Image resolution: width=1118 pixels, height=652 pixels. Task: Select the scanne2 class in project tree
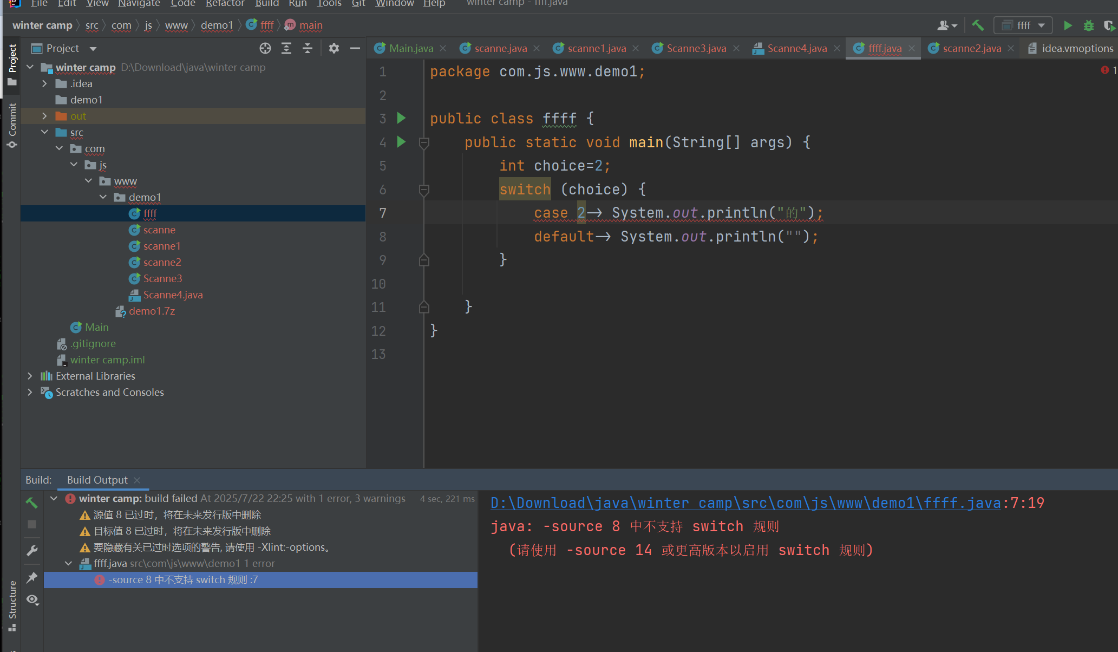click(x=162, y=262)
